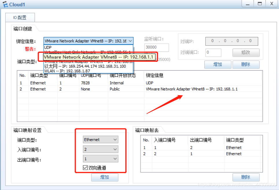Viewport: 279px width, 190px height.
Task: Switch to the IO 配置 tab
Action: [20, 17]
